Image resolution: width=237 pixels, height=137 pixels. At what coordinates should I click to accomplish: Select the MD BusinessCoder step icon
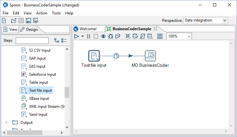[150, 56]
